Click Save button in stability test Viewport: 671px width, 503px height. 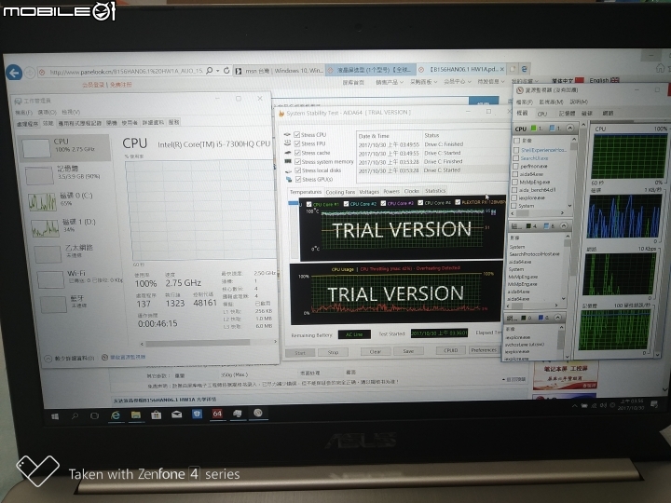408,351
